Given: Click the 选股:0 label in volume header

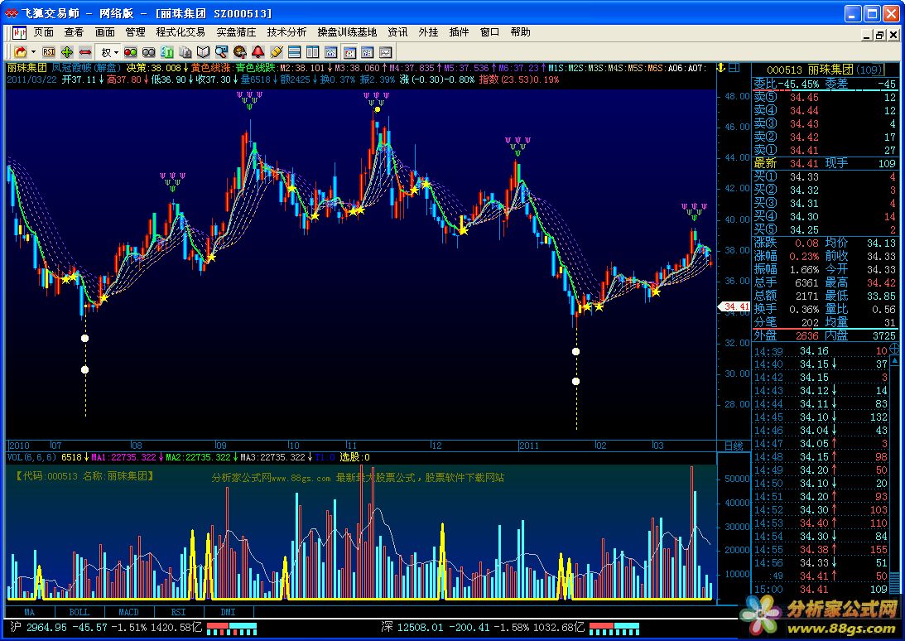Looking at the screenshot, I should point(354,457).
